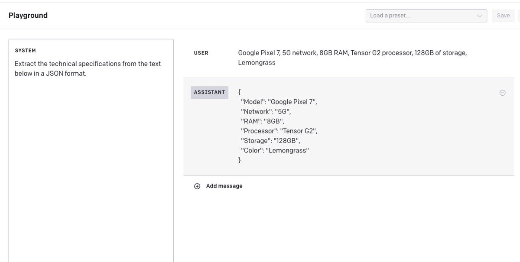This screenshot has height=262, width=520.
Task: Click the Save button
Action: [503, 16]
